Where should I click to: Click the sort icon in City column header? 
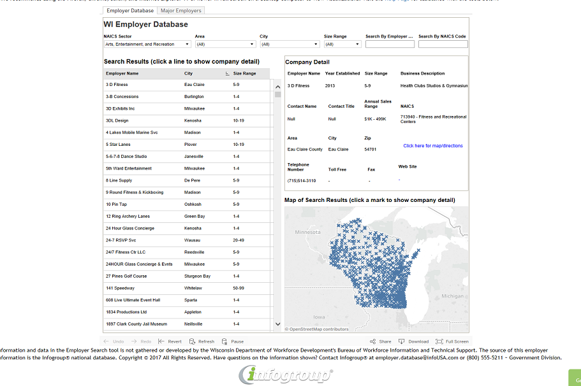tap(227, 74)
